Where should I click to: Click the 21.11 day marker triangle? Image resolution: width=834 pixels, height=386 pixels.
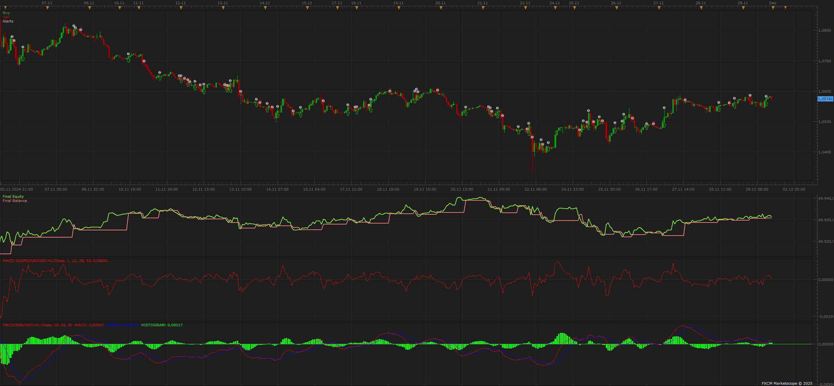point(483,8)
